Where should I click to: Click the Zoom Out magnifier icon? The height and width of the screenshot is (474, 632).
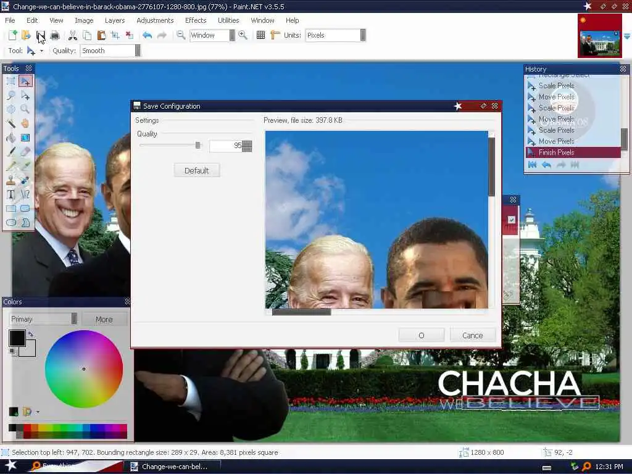(x=181, y=35)
